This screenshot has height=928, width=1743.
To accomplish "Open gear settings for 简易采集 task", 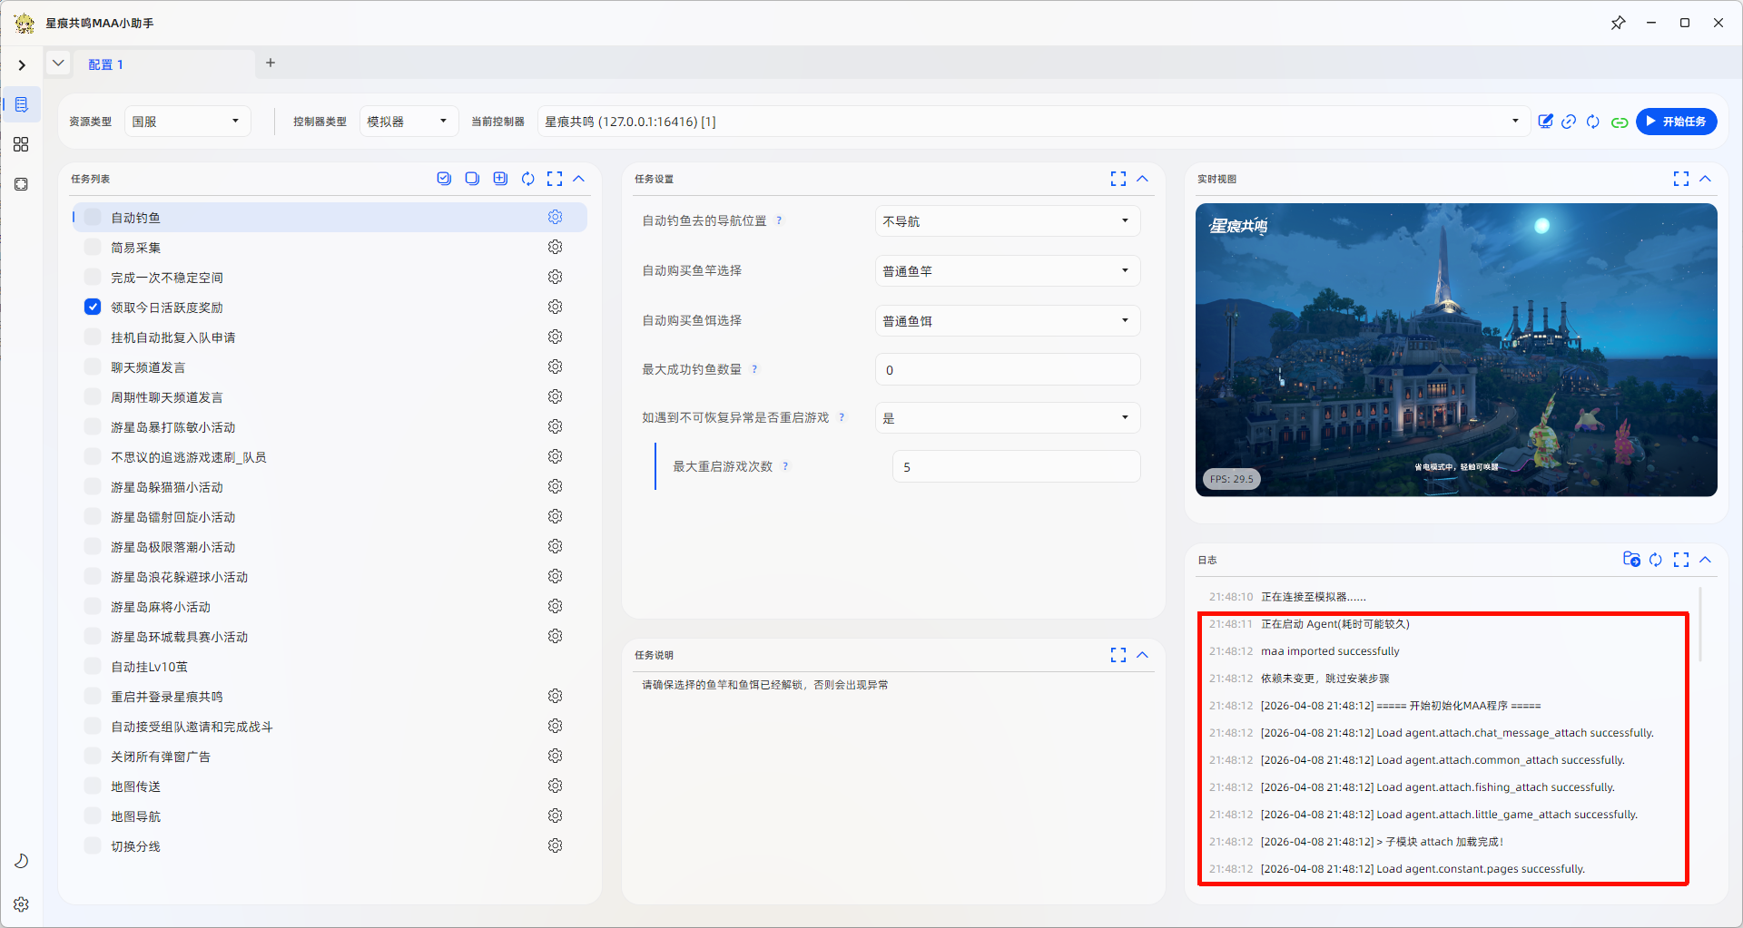I will pyautogui.click(x=555, y=247).
